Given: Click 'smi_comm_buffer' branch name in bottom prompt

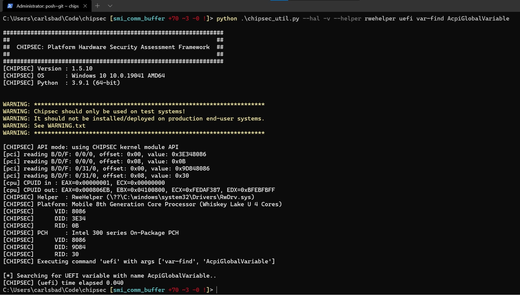Looking at the screenshot, I should point(139,290).
